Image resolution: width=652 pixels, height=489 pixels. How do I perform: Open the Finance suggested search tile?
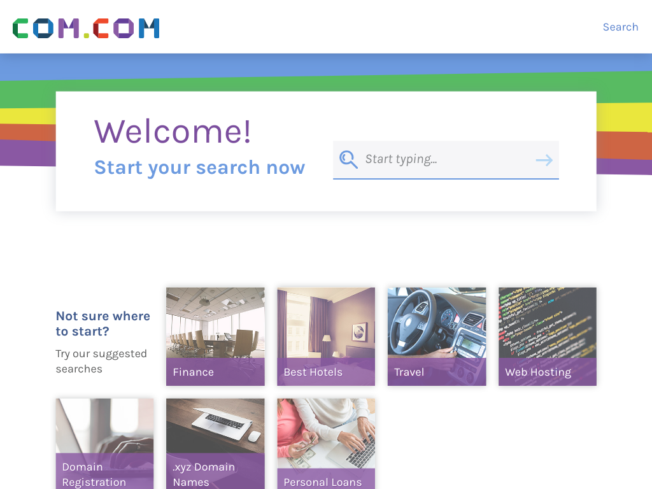pyautogui.click(x=215, y=336)
